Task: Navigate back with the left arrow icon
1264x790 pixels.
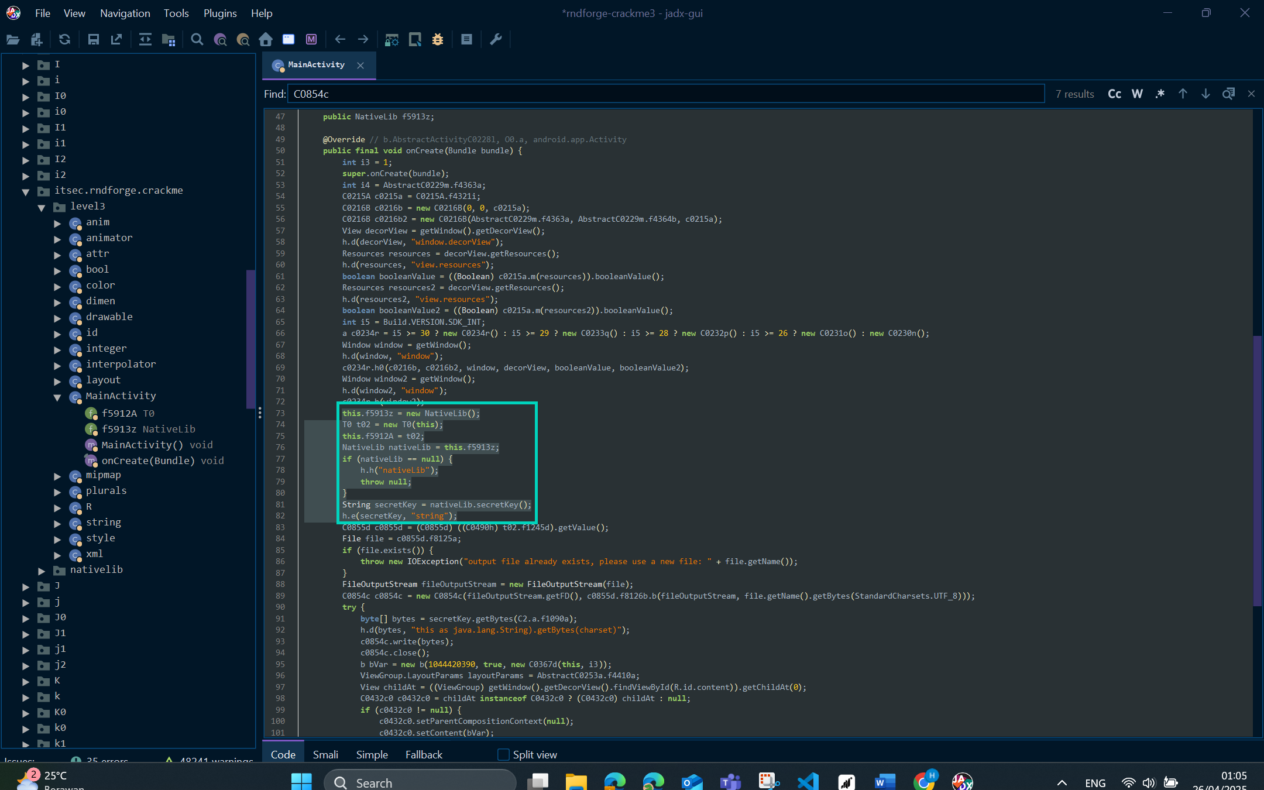Action: tap(340, 39)
